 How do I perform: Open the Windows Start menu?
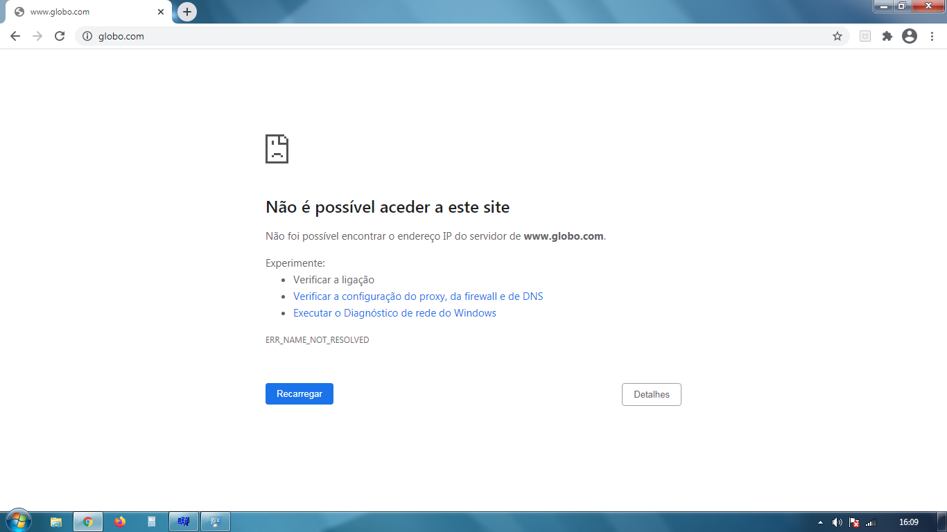[18, 522]
